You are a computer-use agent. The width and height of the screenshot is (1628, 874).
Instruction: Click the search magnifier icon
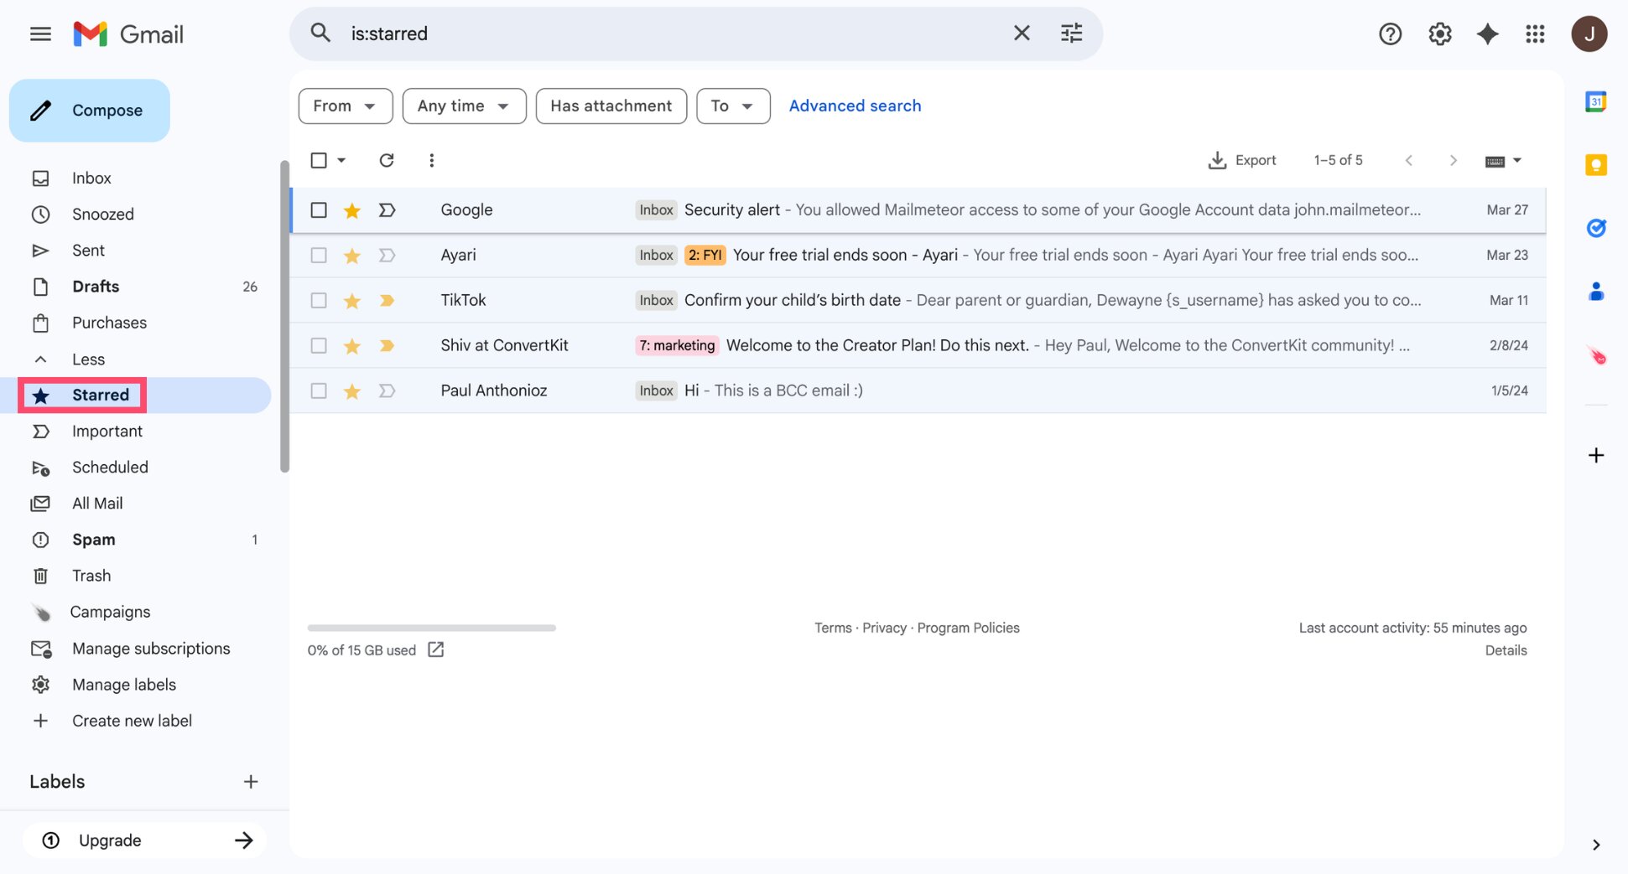pos(320,34)
